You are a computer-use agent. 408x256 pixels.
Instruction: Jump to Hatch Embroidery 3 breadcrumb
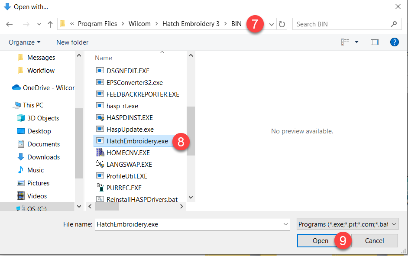191,24
